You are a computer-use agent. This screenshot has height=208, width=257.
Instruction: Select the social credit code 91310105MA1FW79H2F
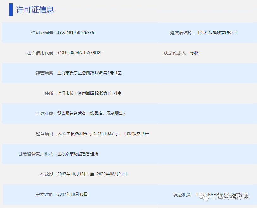coord(81,53)
